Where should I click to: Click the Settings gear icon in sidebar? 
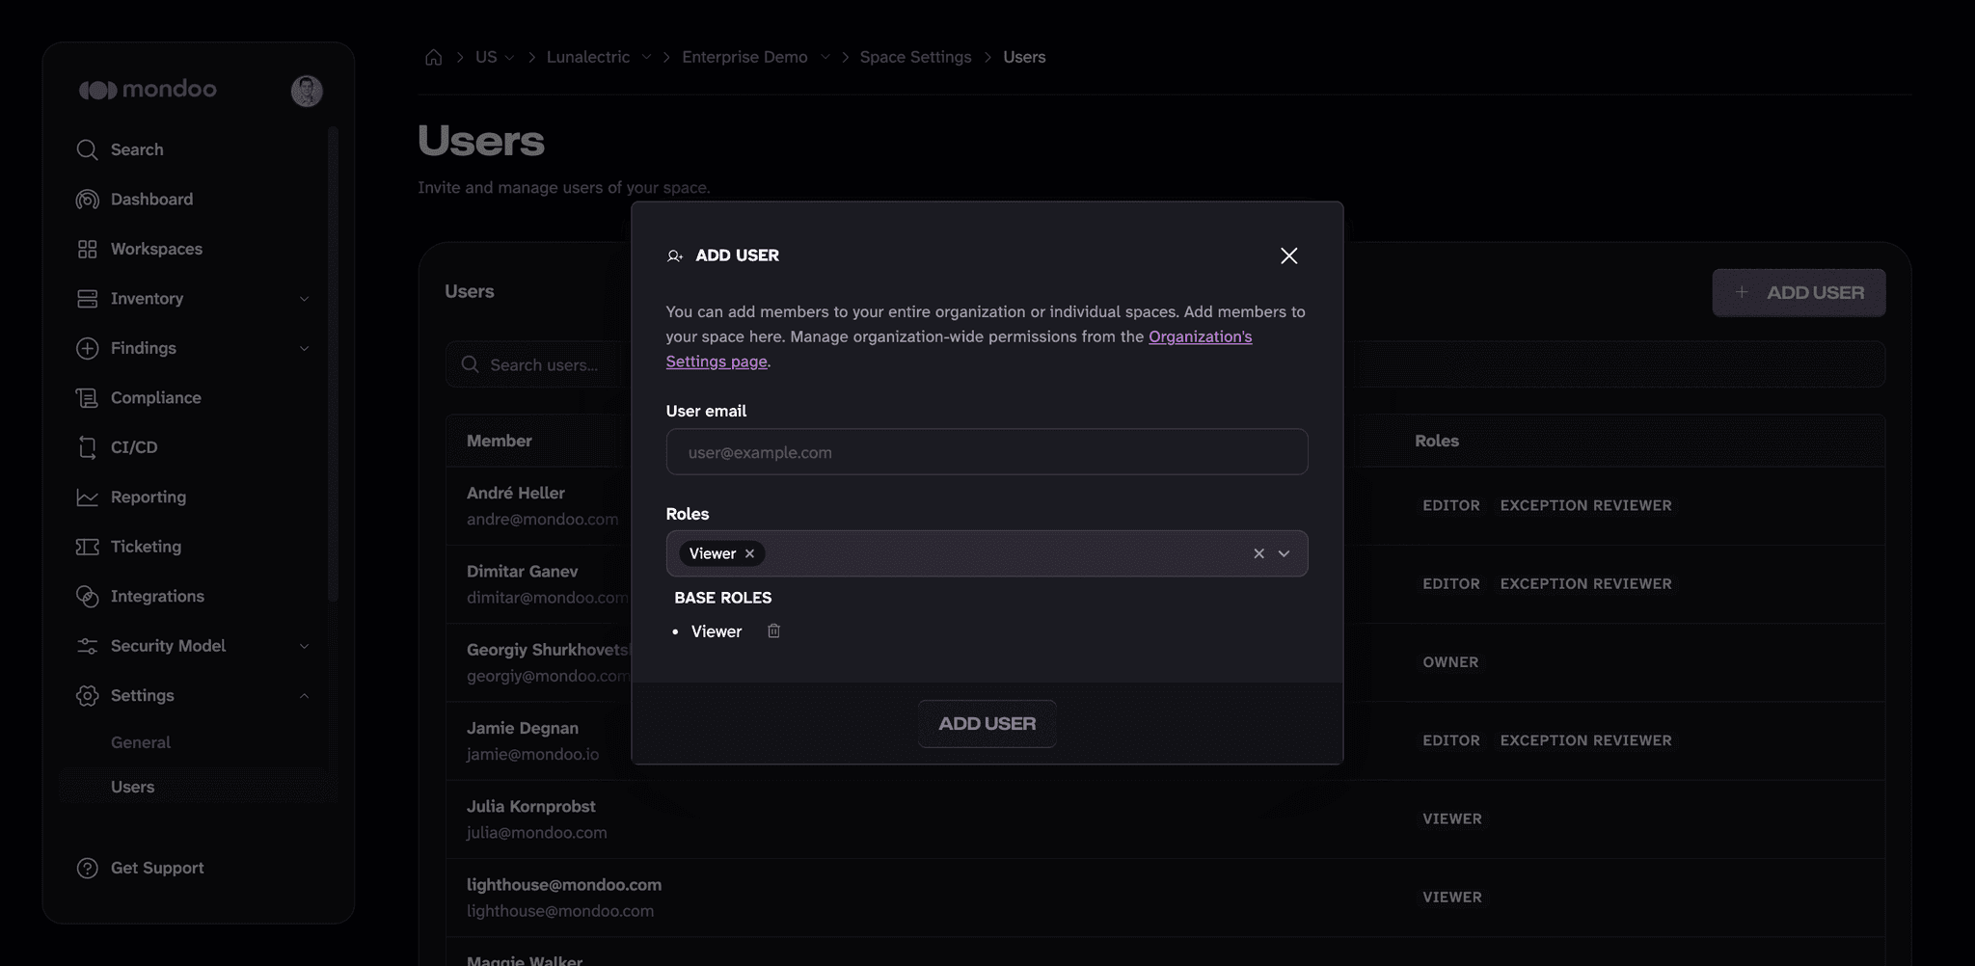pyautogui.click(x=88, y=696)
